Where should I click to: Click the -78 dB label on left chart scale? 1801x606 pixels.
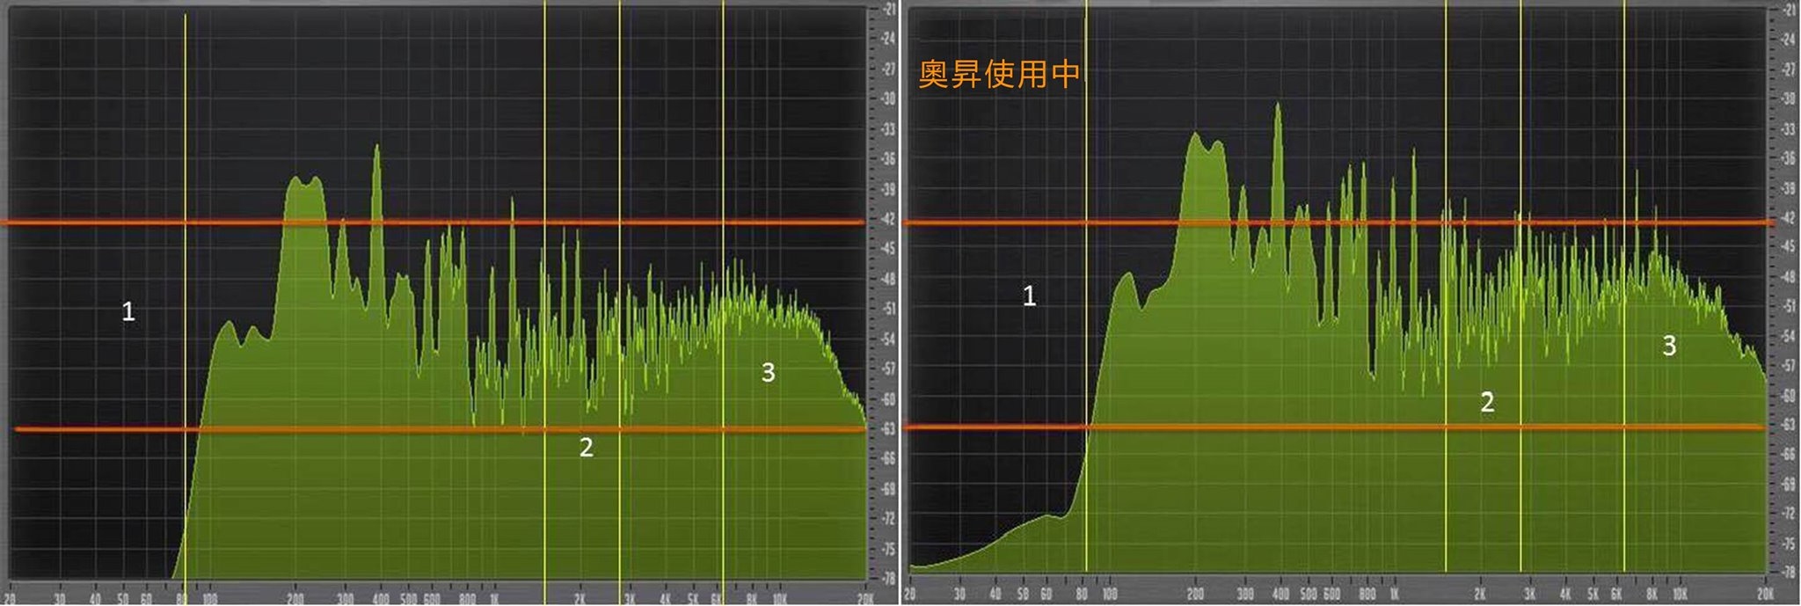(887, 580)
